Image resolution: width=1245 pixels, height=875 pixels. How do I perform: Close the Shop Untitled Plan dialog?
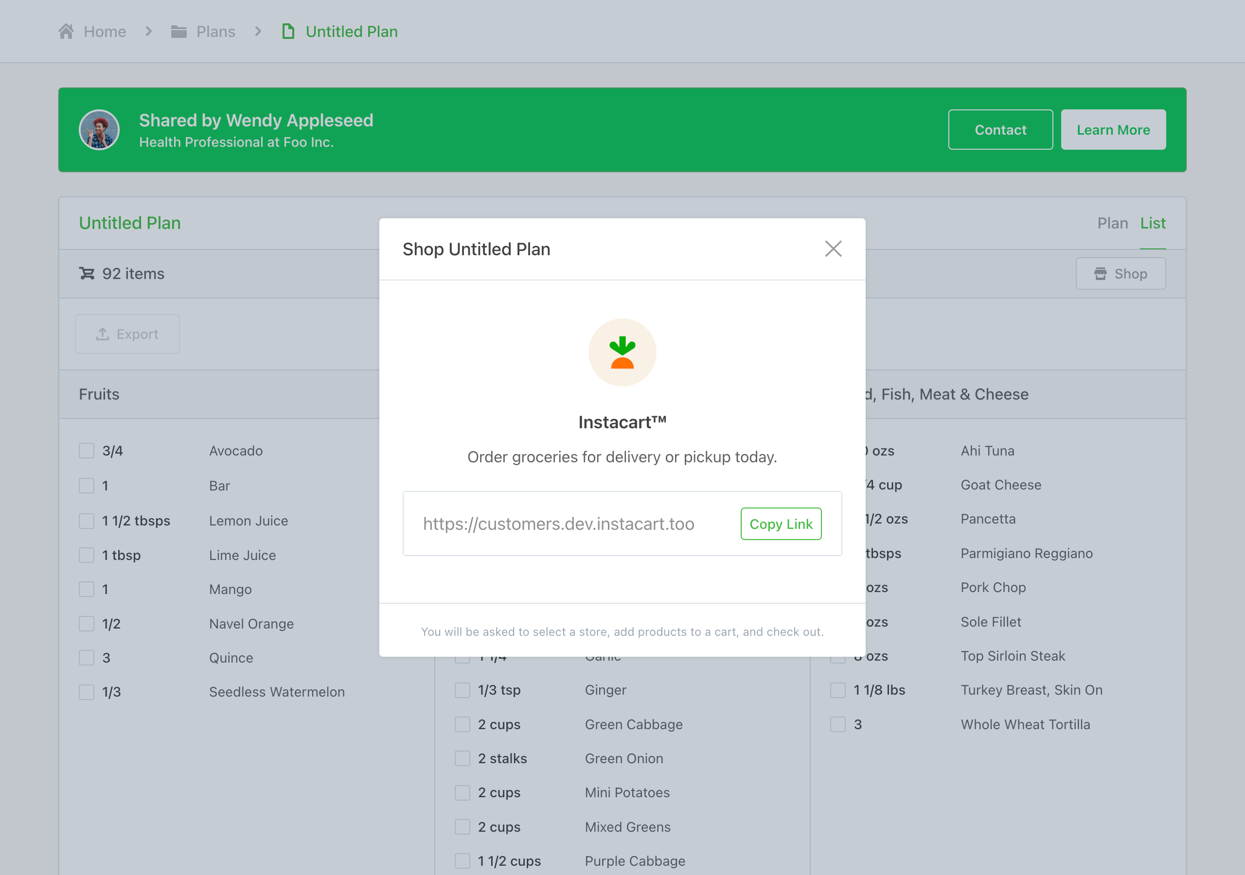click(x=833, y=249)
